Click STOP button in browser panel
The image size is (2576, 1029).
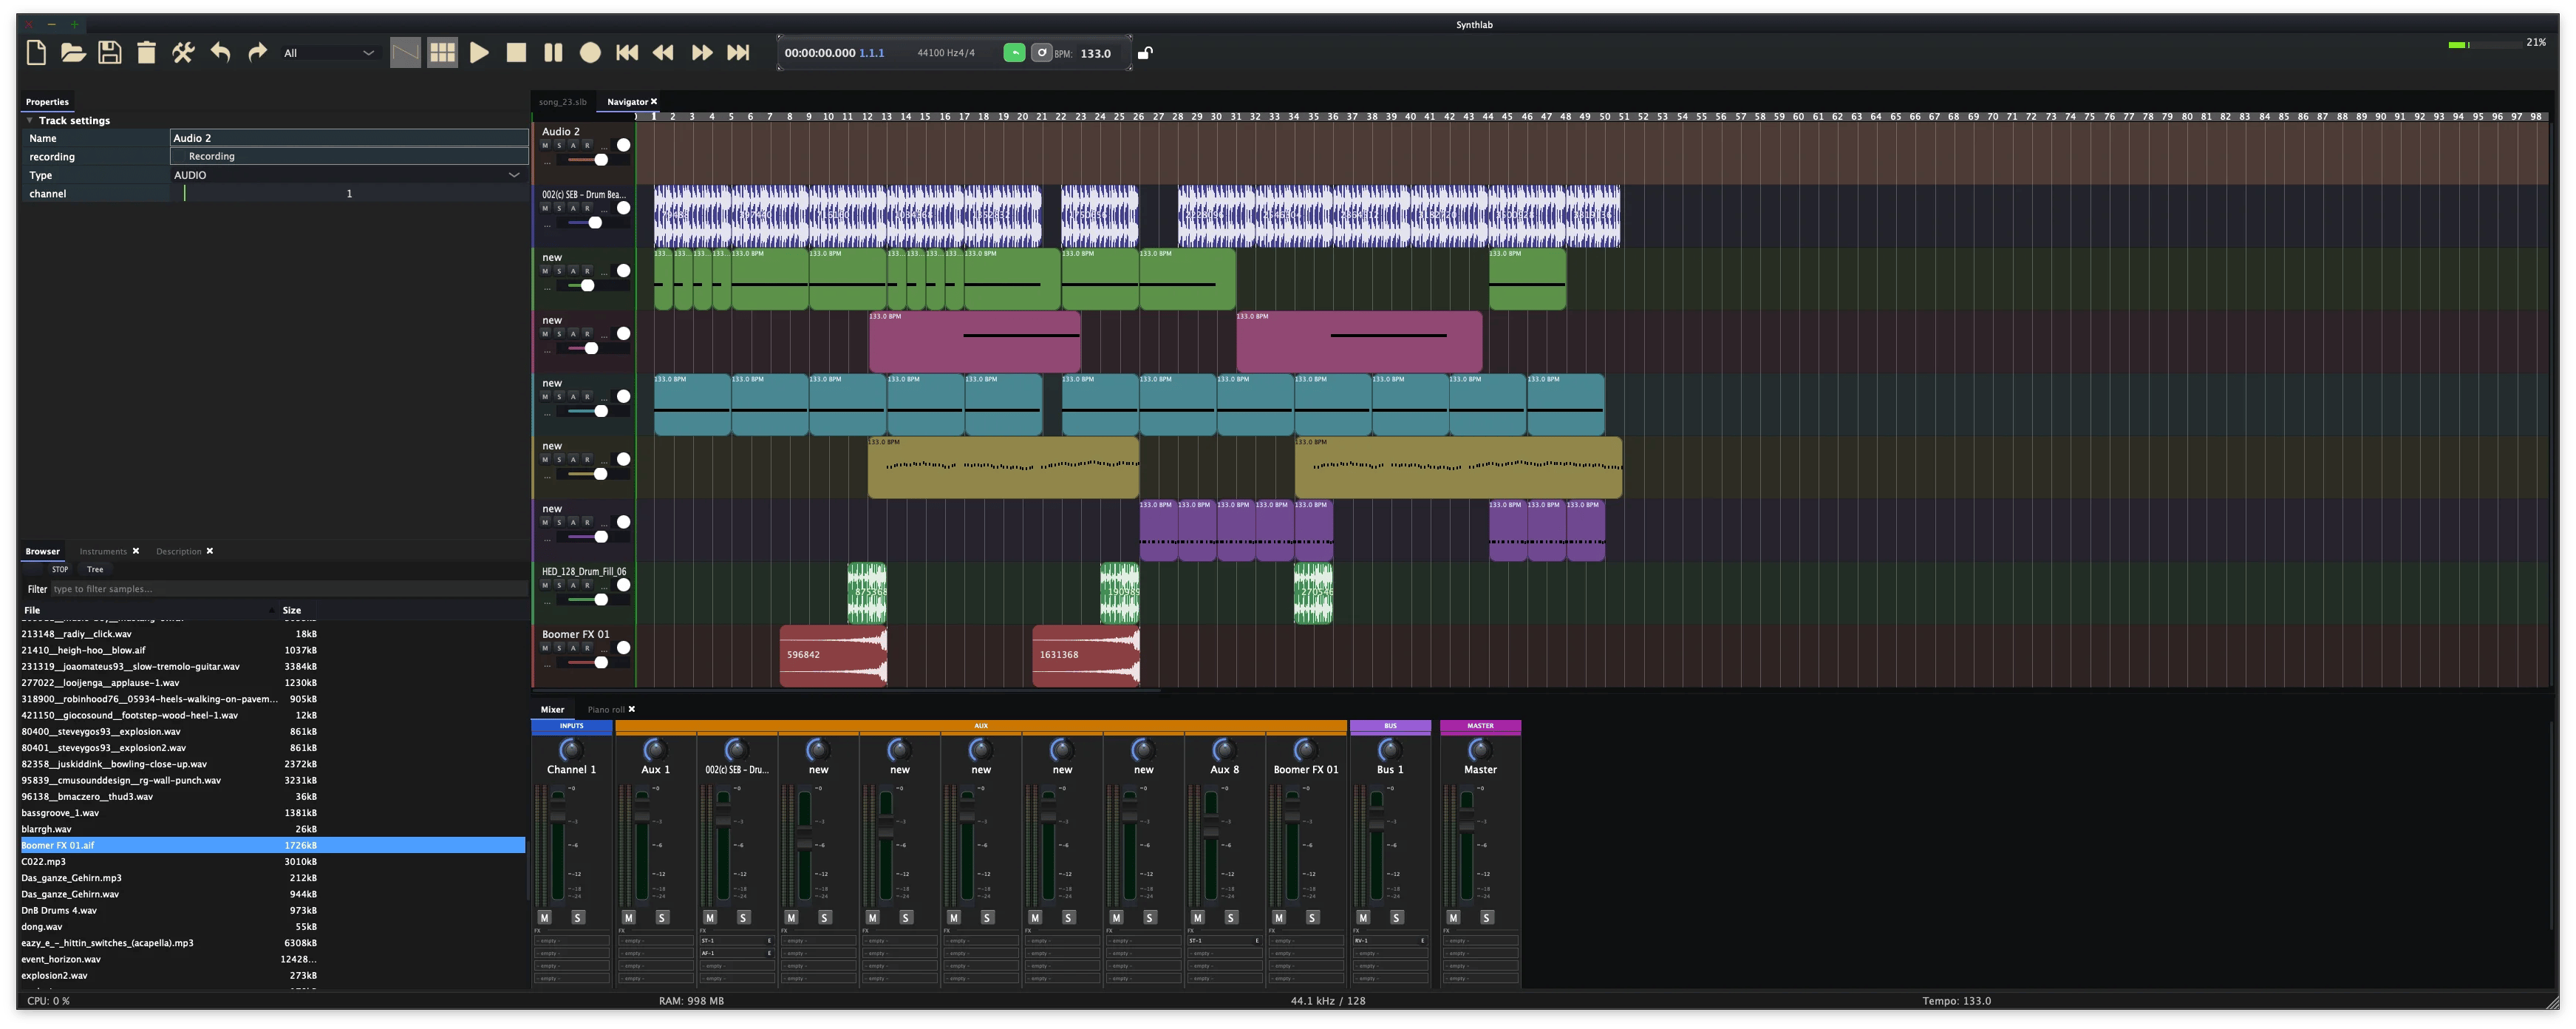pos(60,570)
